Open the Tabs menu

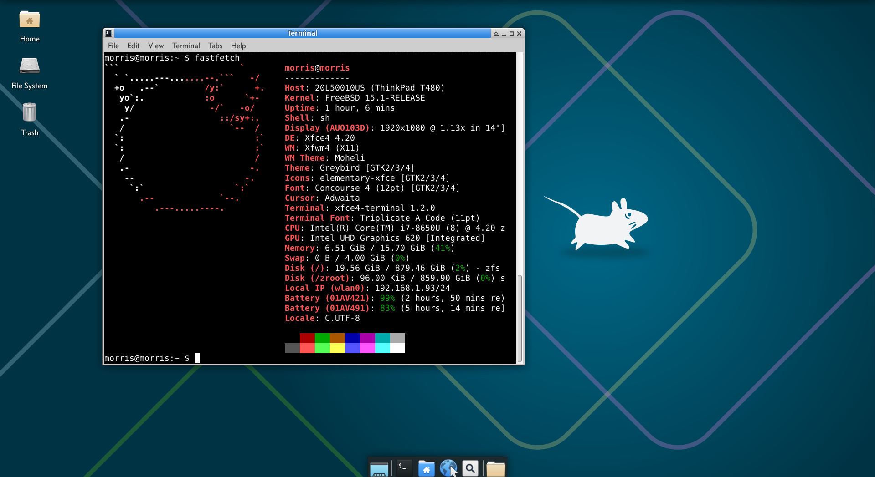pos(216,46)
